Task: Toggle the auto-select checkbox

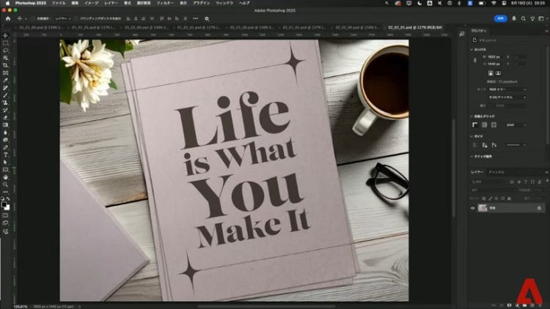Action: (x=32, y=18)
